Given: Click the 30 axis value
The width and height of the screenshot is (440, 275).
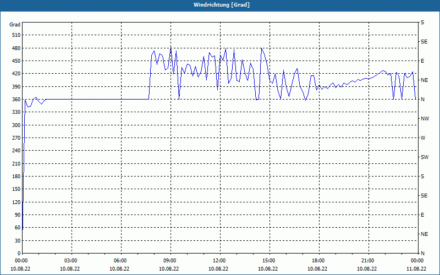Looking at the screenshot, I should pyautogui.click(x=18, y=241).
